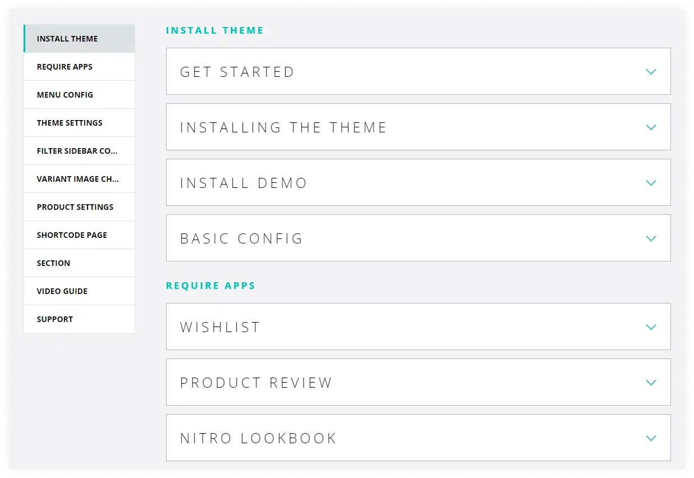Click the chevron icon on Wishlist row
The width and height of the screenshot is (694, 478).
pos(651,327)
